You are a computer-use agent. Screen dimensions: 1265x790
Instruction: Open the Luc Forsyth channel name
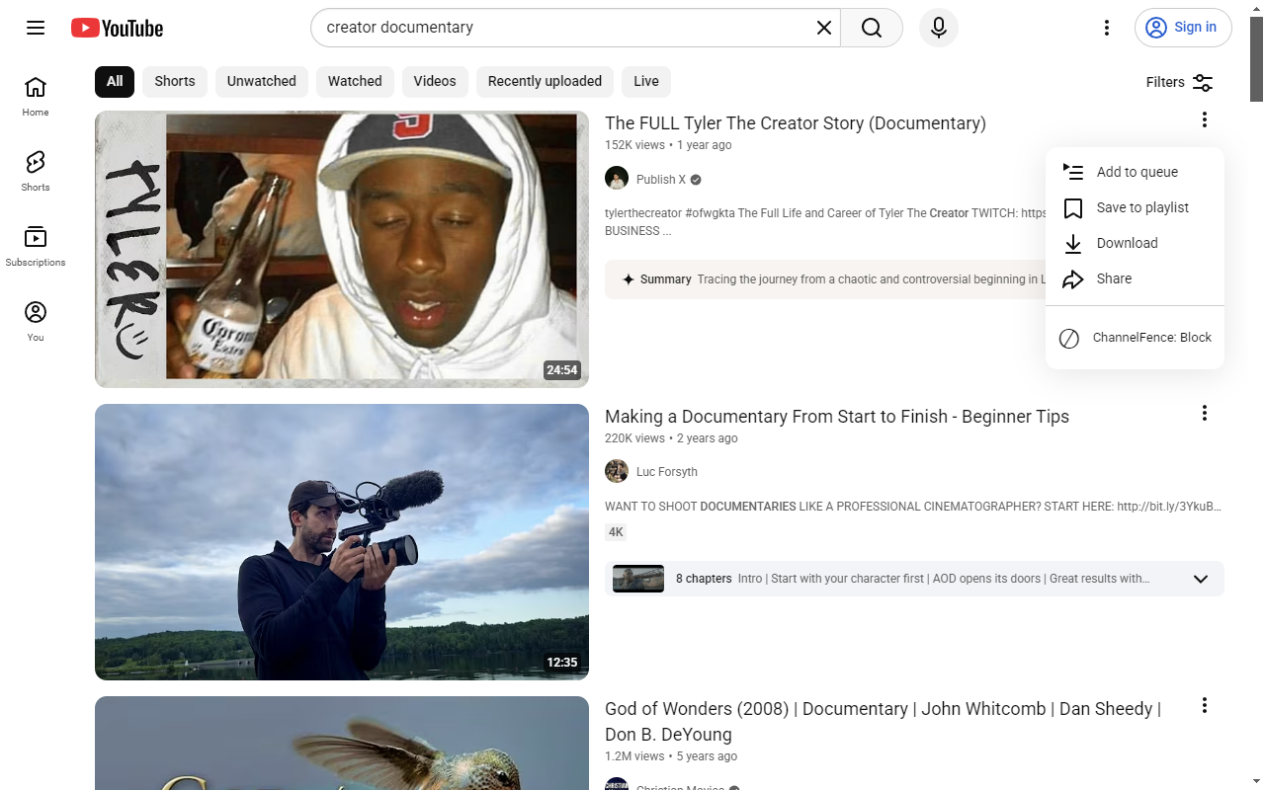(667, 472)
